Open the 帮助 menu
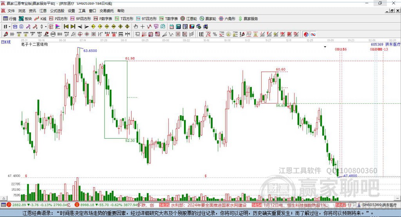 pyautogui.click(x=121, y=11)
